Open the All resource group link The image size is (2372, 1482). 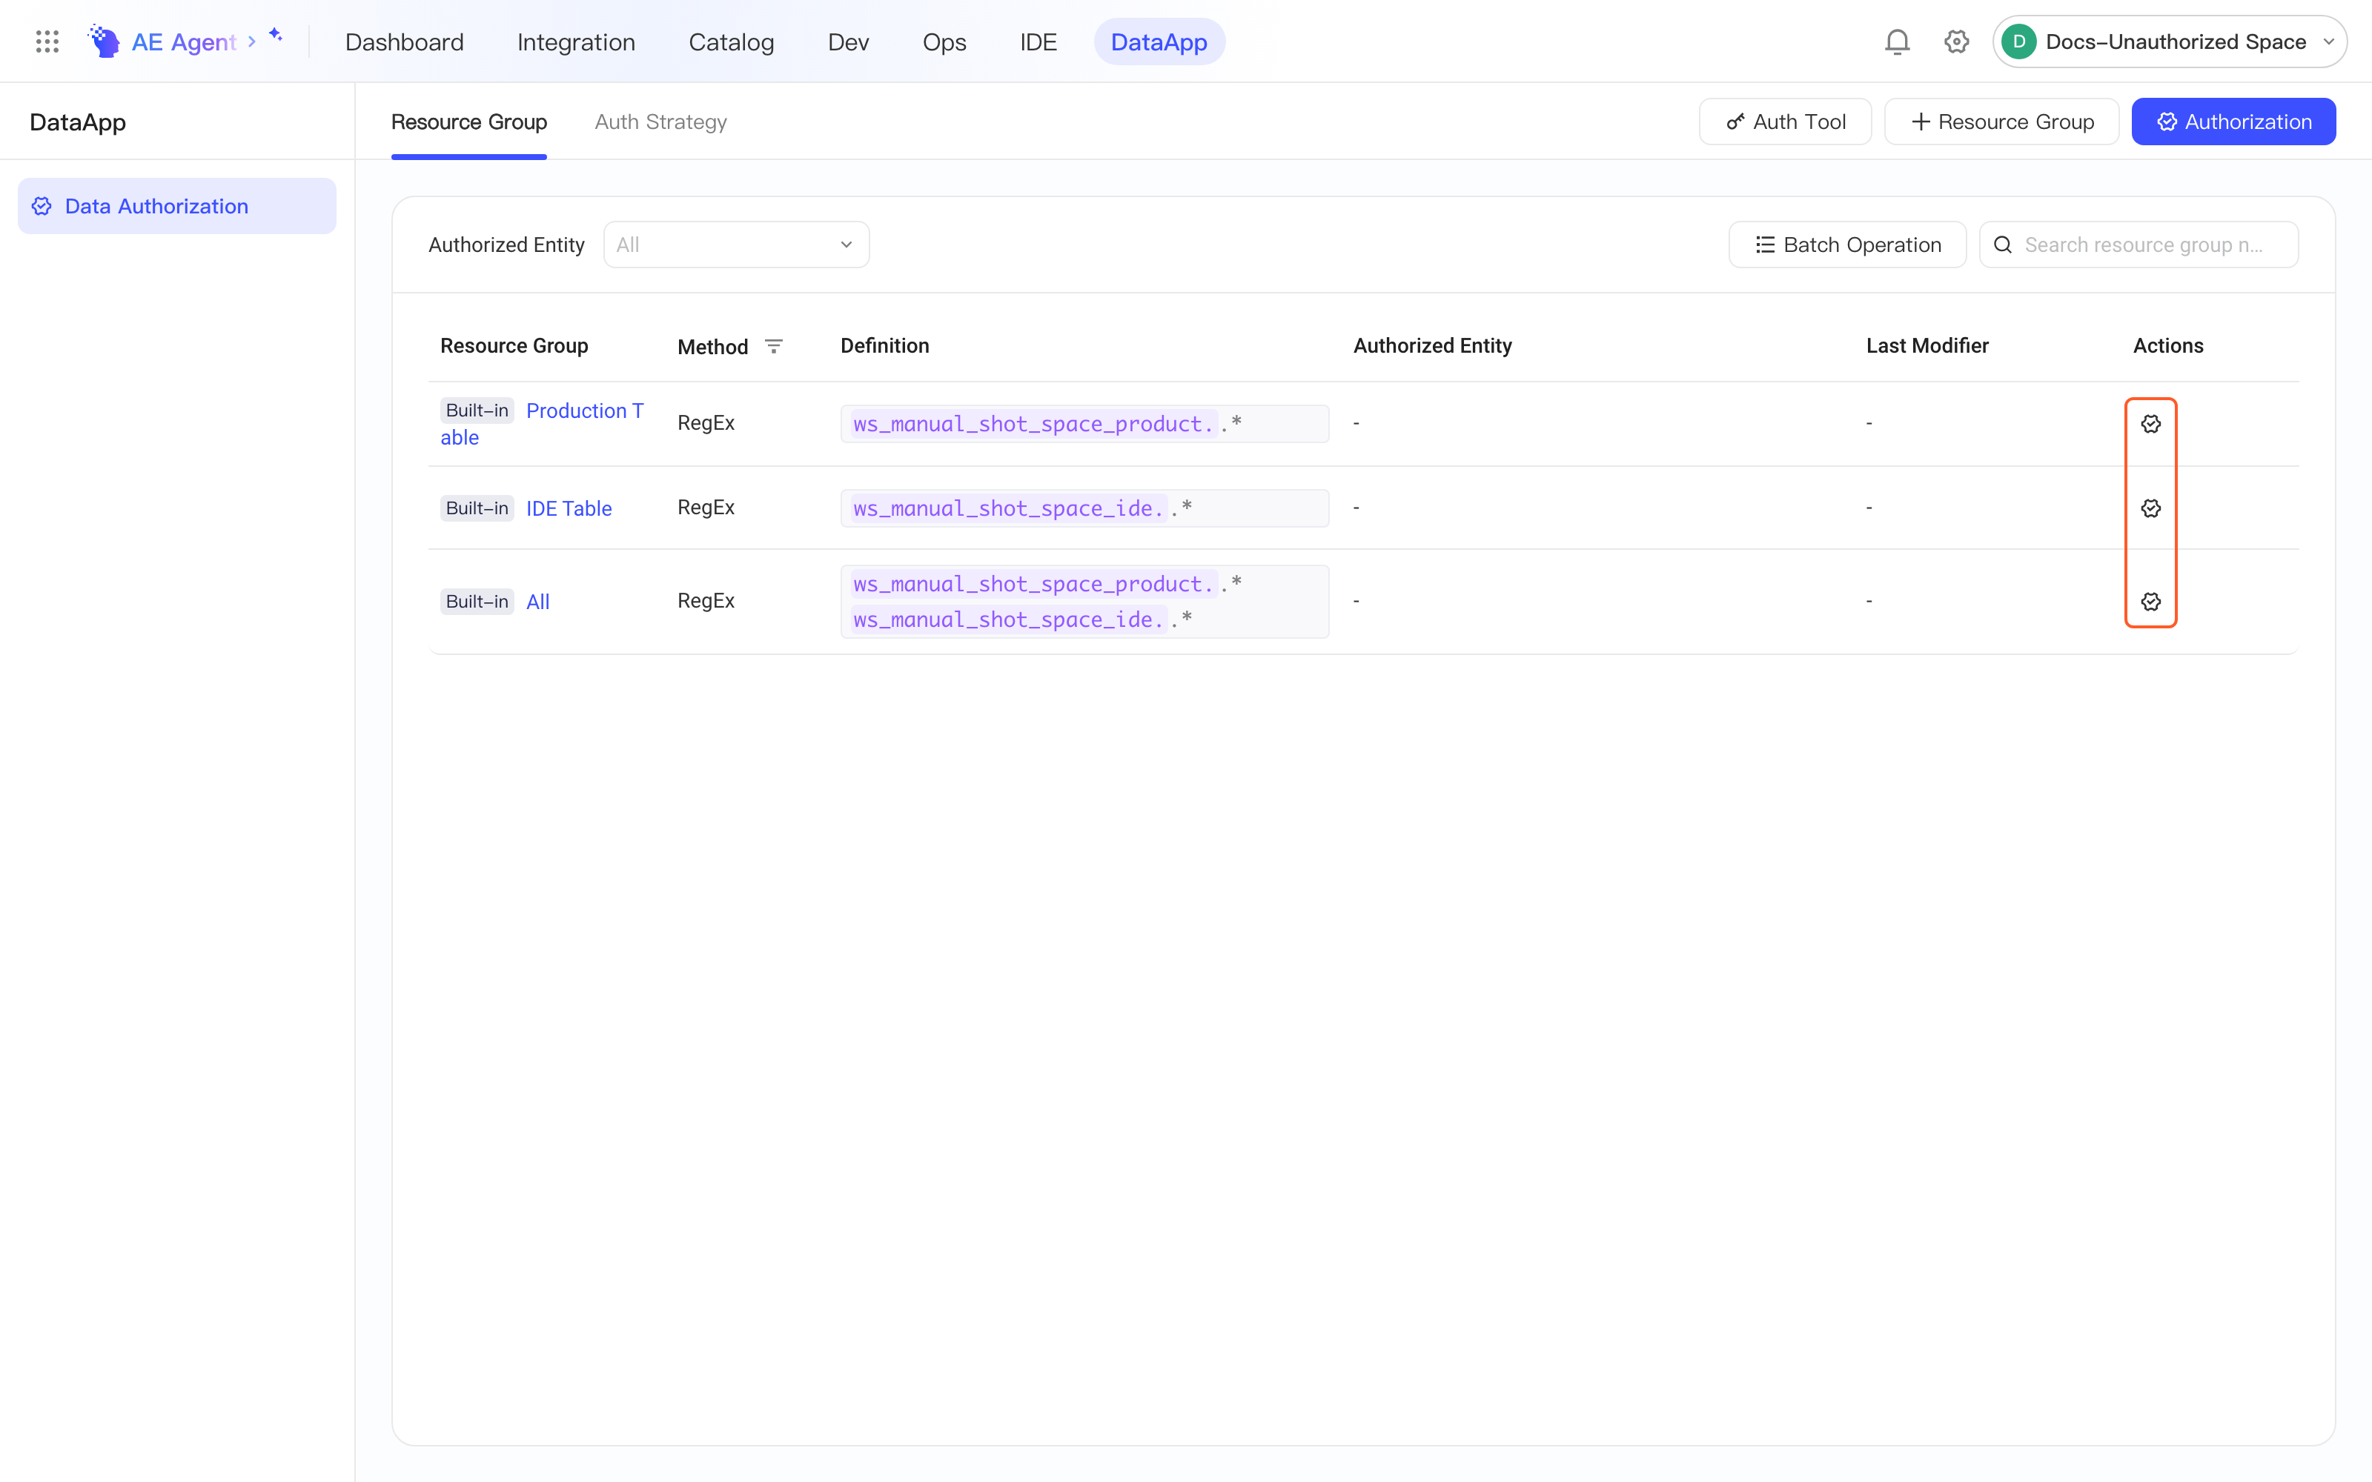point(538,602)
